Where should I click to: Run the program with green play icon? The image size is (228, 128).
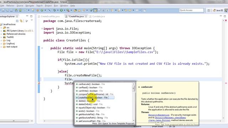(61, 10)
